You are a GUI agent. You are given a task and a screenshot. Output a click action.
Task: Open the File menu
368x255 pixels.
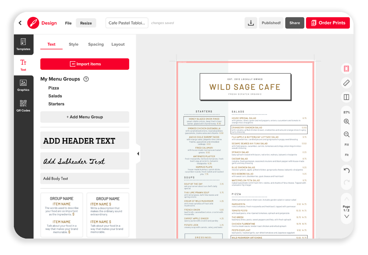[x=68, y=23]
